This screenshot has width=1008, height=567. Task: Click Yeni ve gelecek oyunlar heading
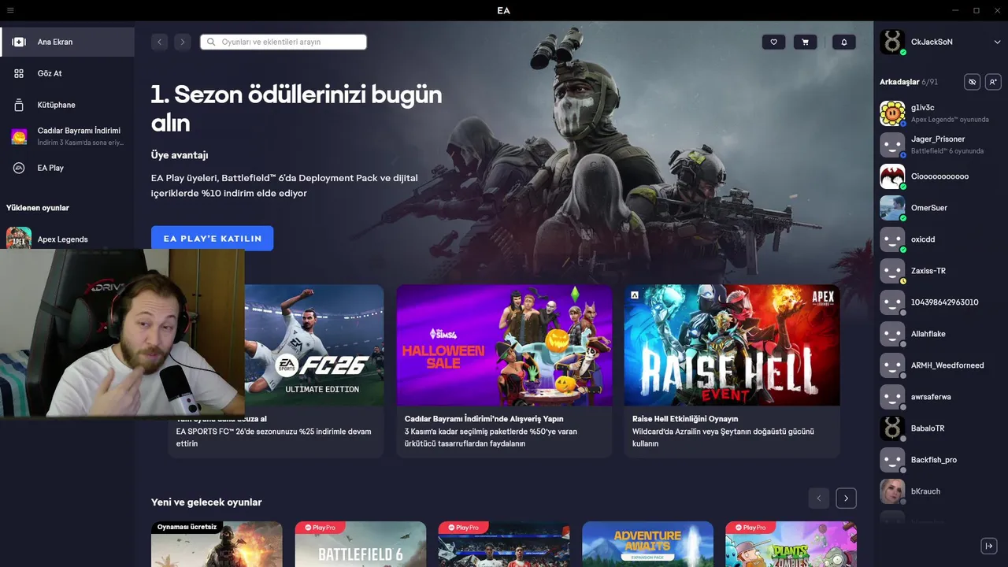click(x=206, y=502)
